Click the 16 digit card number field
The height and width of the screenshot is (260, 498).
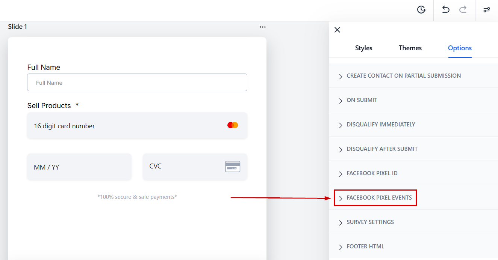pyautogui.click(x=137, y=126)
